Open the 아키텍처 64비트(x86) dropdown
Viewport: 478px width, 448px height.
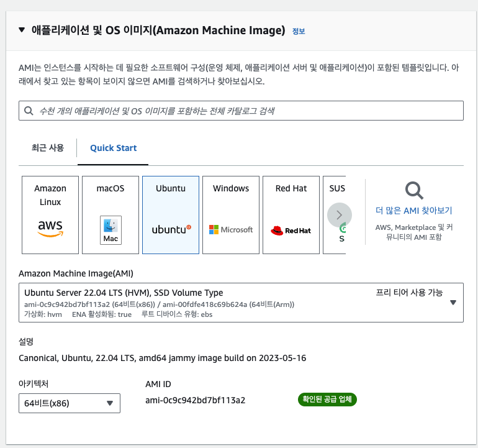coord(70,403)
